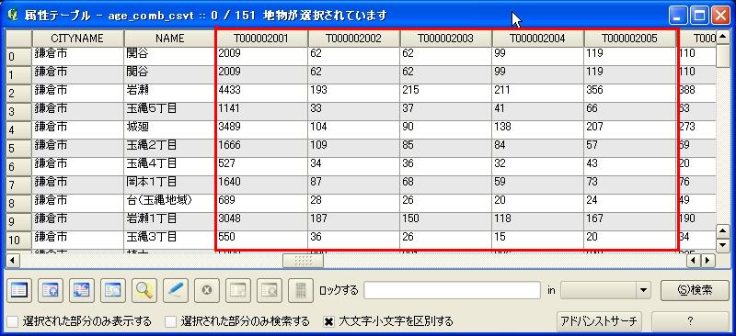Click the T000002005 column header
Image resolution: width=736 pixels, height=336 pixels.
pyautogui.click(x=629, y=39)
